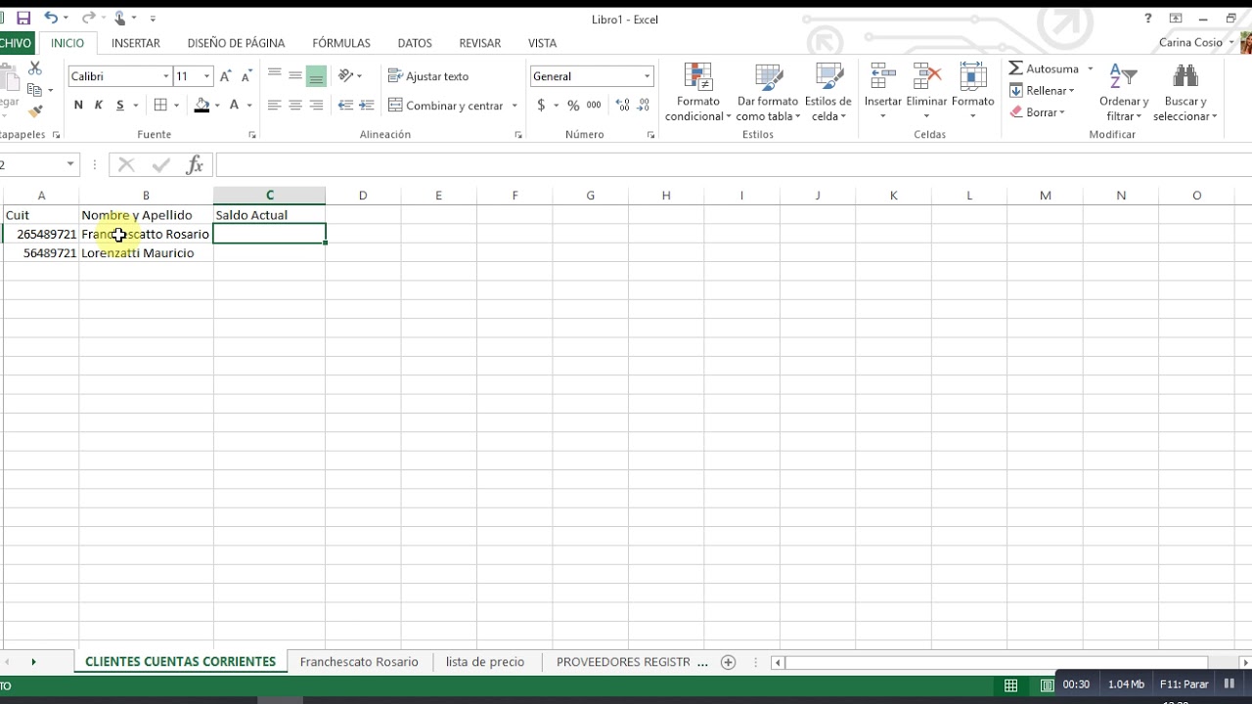Select cell with Lorenzatti Mauricio
Screen dimensions: 1252x704
146,252
